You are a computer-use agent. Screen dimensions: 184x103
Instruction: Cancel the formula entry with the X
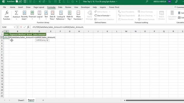coord(21,27)
